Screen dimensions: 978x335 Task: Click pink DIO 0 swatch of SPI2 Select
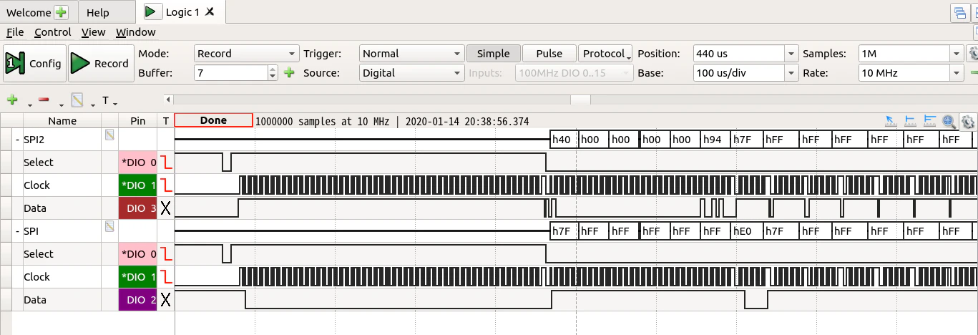pyautogui.click(x=137, y=162)
